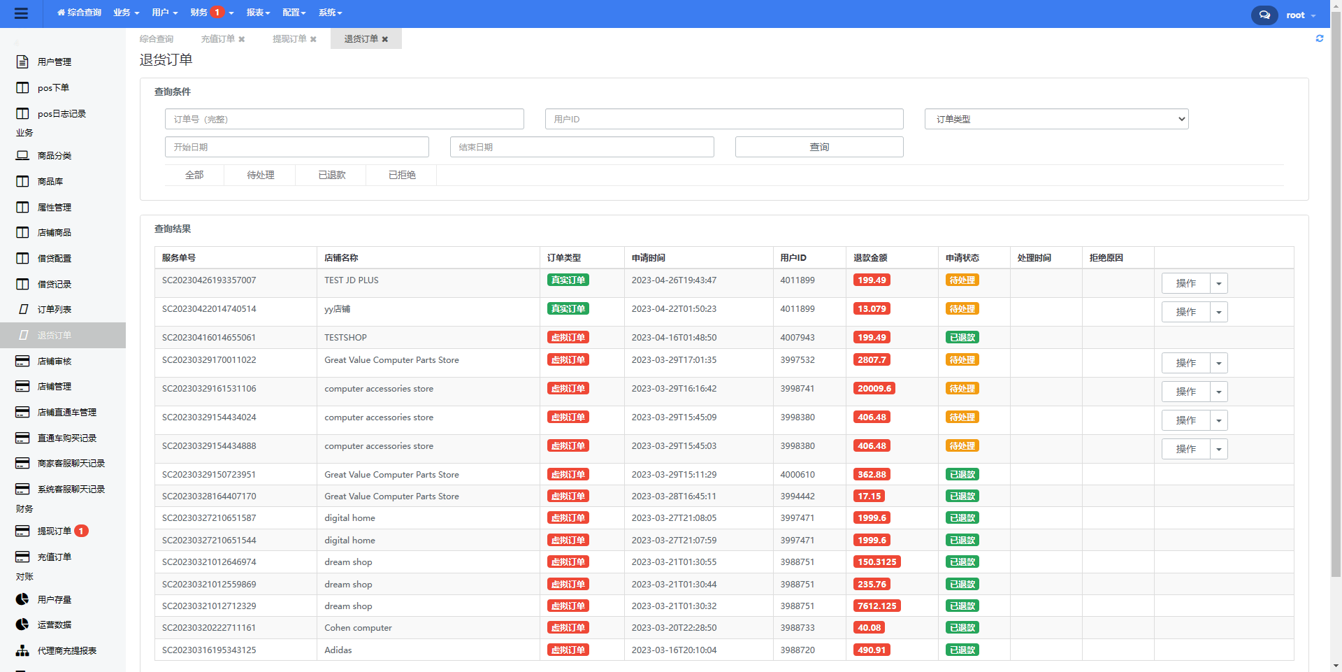
Task: Open pos日志记录 sidebar icon
Action: [x=22, y=113]
